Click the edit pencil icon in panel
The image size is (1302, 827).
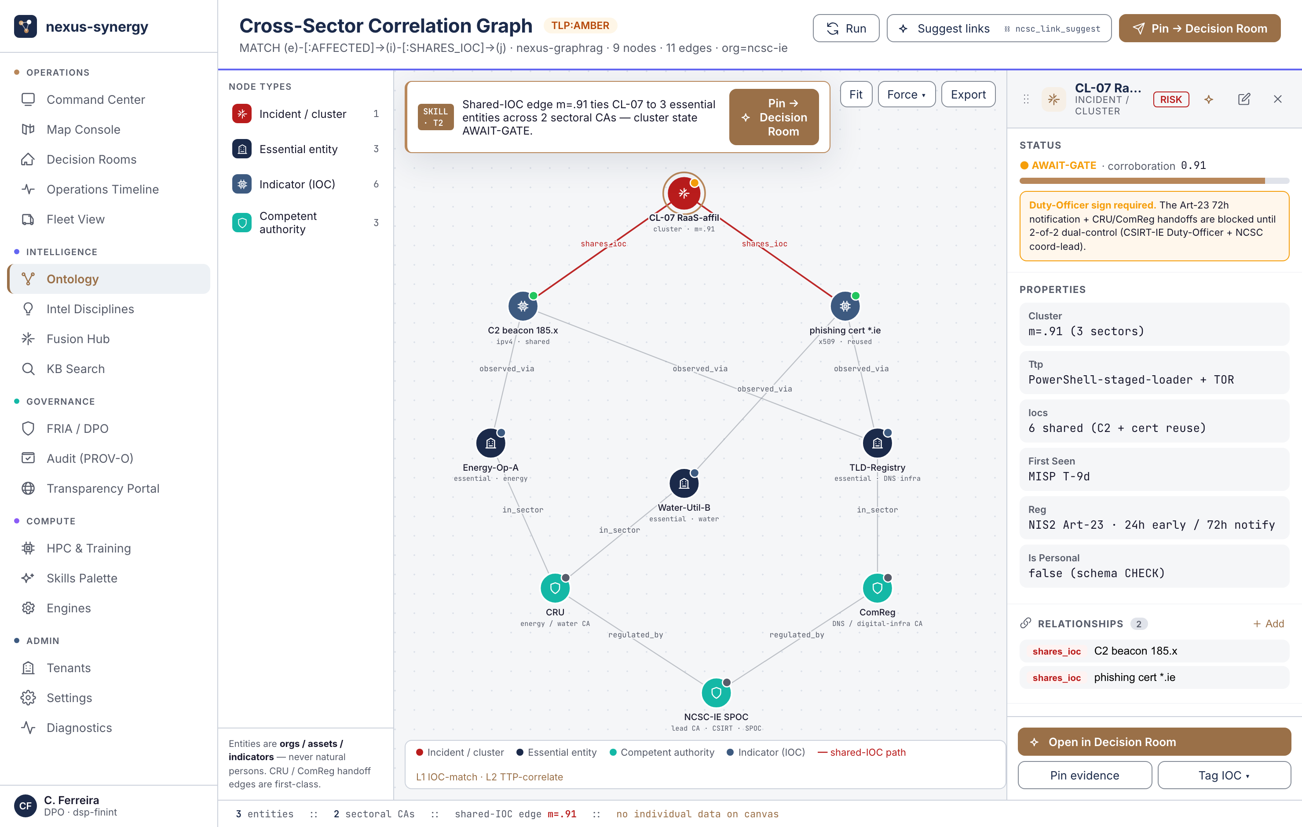pos(1244,99)
